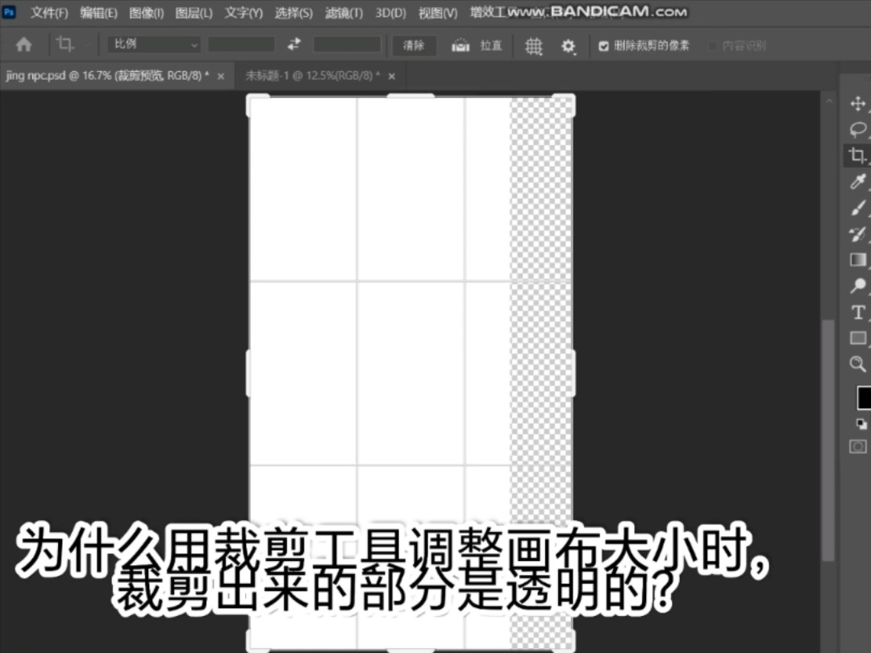Image resolution: width=871 pixels, height=653 pixels.
Task: Click the 清除 button
Action: (414, 45)
